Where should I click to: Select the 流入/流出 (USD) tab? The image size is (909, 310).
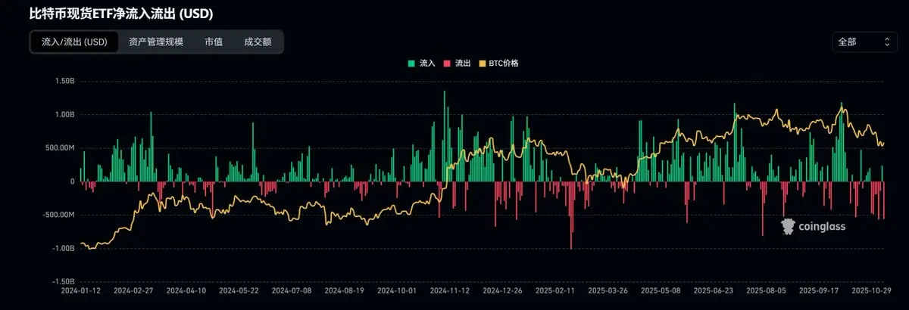(74, 42)
